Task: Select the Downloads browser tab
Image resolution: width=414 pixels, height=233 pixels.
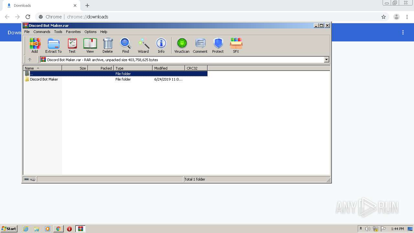Action: pyautogui.click(x=41, y=6)
